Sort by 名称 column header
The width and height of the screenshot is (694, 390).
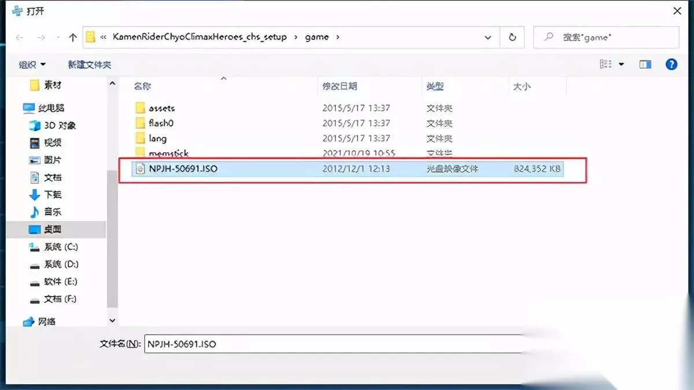pos(142,87)
